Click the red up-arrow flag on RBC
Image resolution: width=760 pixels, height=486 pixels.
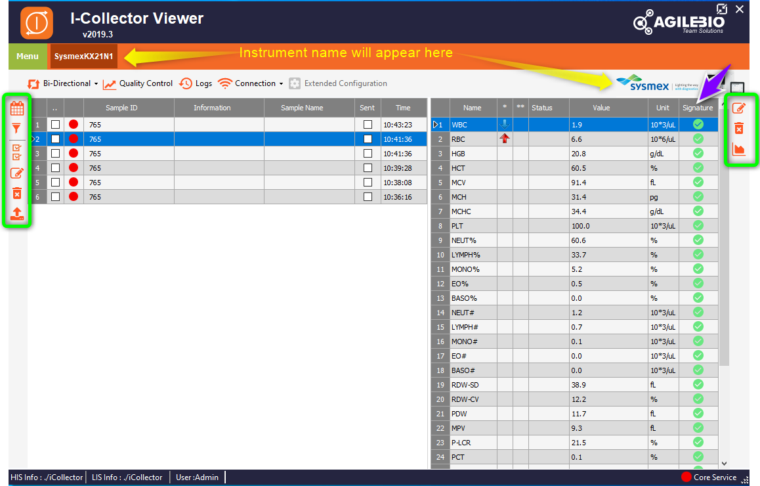coord(505,139)
